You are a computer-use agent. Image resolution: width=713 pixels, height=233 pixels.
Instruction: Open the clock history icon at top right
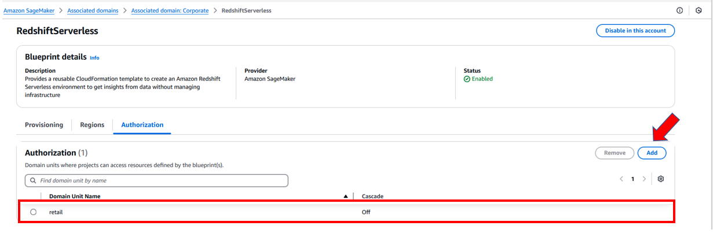[699, 10]
